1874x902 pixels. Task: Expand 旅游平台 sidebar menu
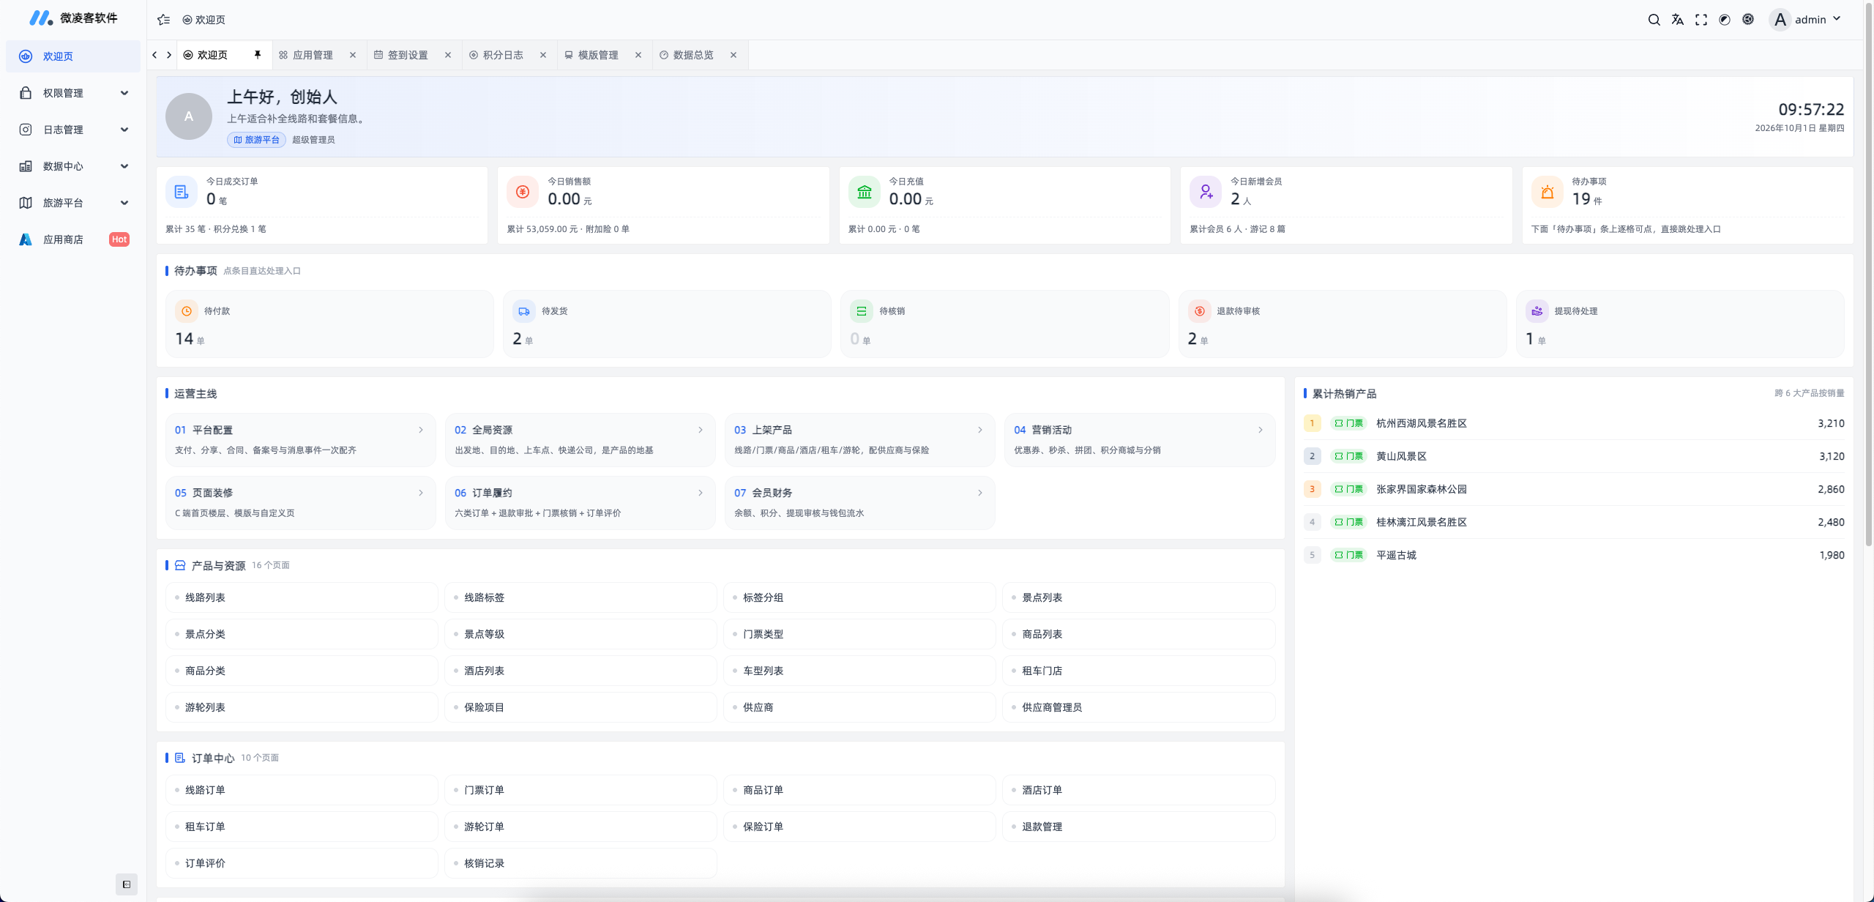pyautogui.click(x=73, y=203)
